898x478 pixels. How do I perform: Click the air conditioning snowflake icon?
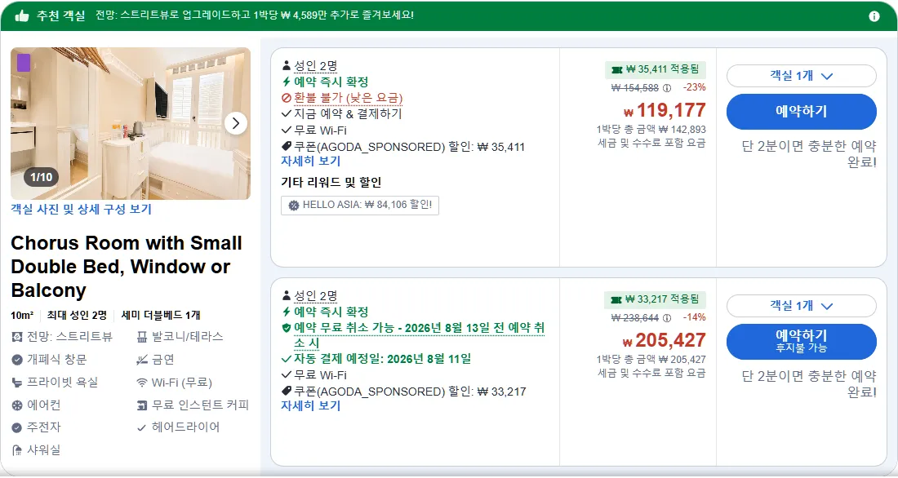tap(17, 405)
